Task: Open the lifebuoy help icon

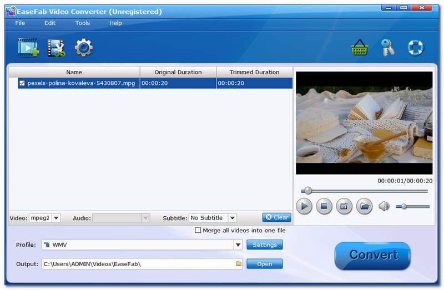Action: [x=415, y=48]
